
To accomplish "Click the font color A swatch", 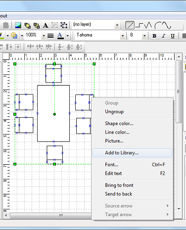I will (x=60, y=36).
